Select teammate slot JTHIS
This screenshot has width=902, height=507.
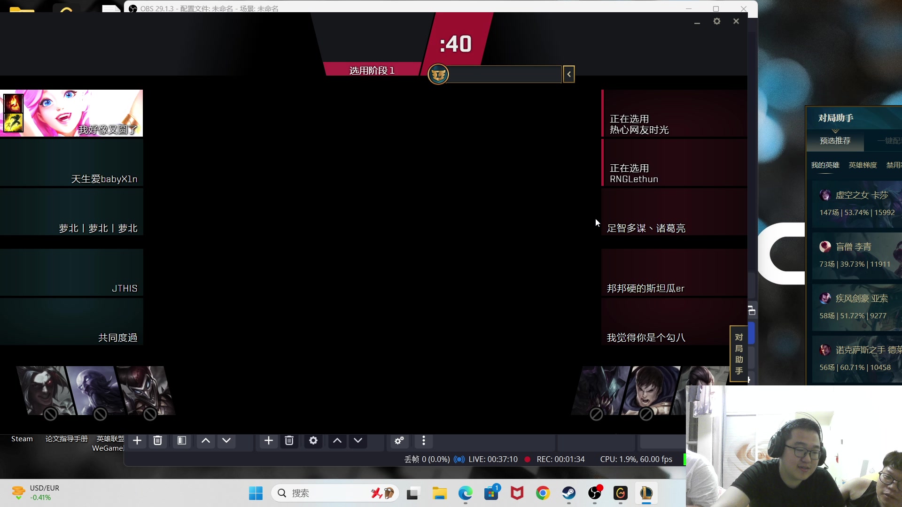[x=71, y=272]
